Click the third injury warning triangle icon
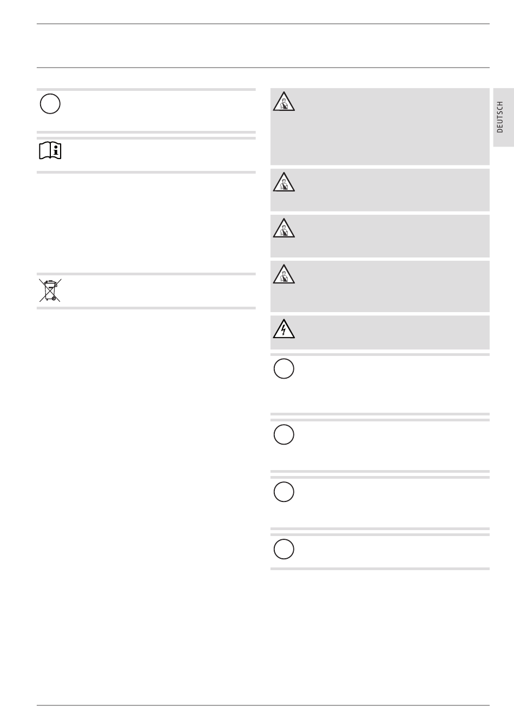This screenshot has width=514, height=727. tap(284, 228)
